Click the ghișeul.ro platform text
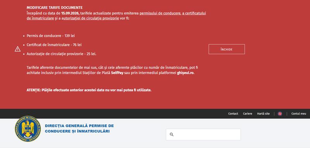The image size is (310, 148). click(x=186, y=73)
